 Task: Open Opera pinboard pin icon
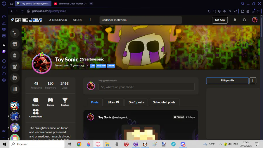[209, 11]
